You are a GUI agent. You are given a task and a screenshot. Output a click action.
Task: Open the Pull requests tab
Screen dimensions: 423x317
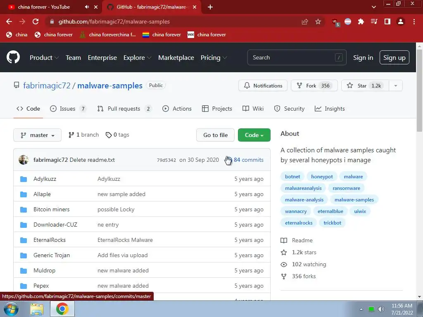pos(124,109)
